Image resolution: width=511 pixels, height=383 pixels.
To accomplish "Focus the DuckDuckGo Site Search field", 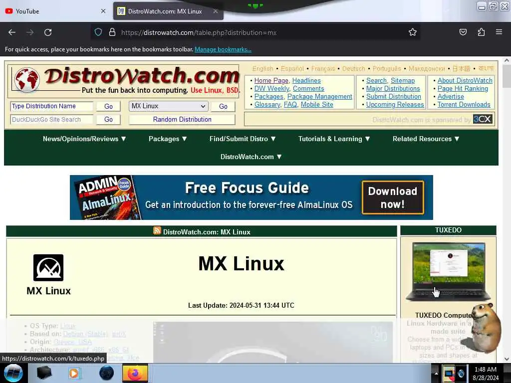I will tap(51, 120).
